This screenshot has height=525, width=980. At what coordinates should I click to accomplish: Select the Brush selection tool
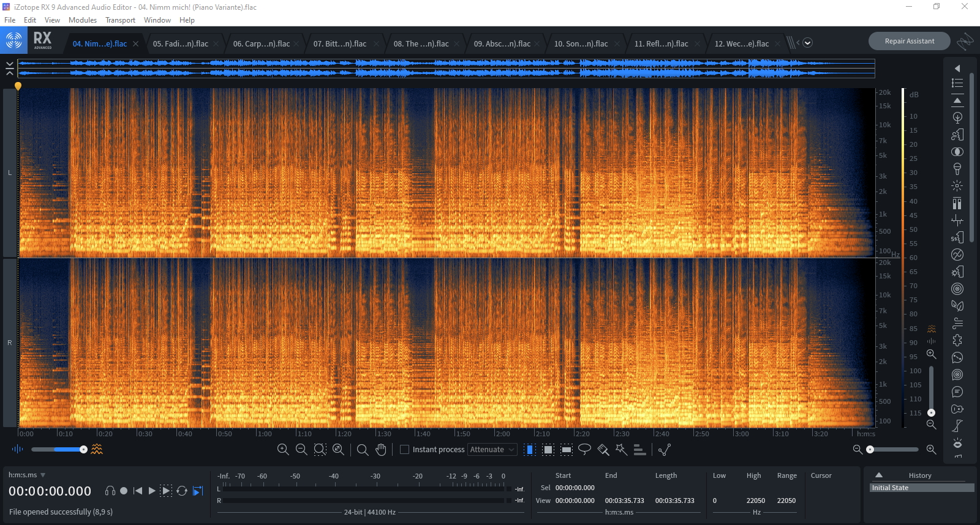(x=603, y=450)
